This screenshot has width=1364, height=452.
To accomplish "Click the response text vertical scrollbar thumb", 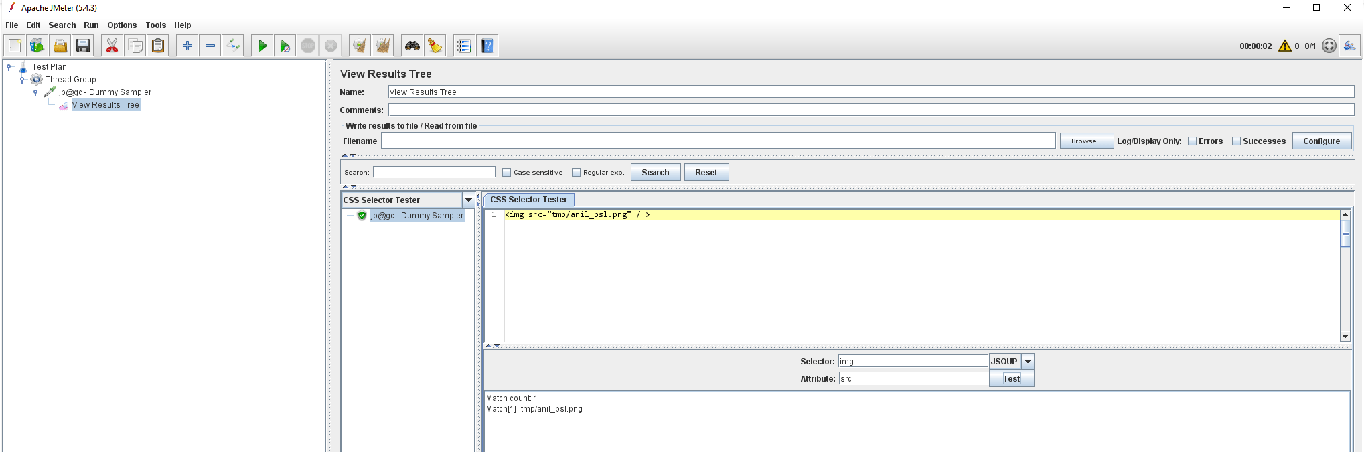I will coord(1345,234).
